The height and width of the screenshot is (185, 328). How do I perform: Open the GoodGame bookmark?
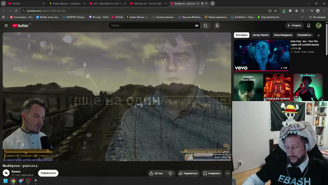243,17
